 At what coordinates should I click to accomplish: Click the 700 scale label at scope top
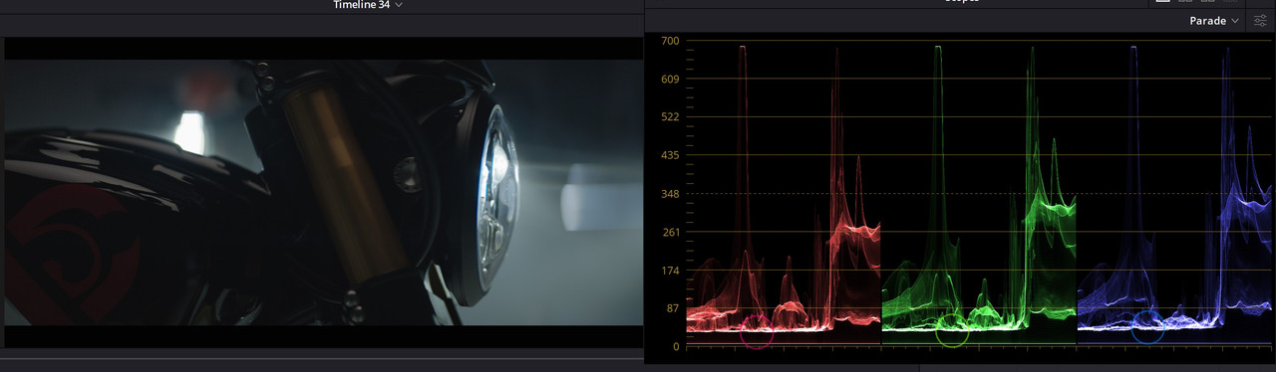(x=670, y=41)
